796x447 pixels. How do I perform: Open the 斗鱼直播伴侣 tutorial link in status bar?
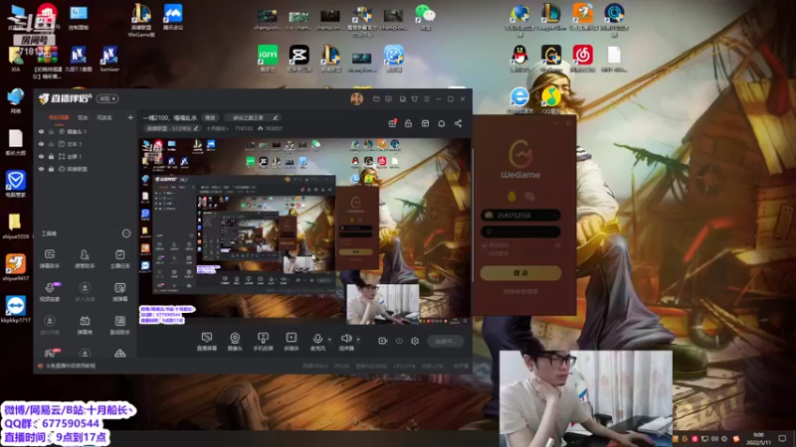pyautogui.click(x=70, y=366)
